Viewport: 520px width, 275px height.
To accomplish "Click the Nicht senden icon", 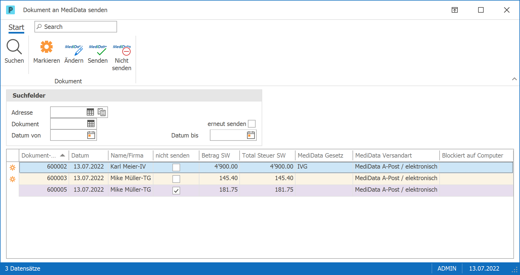I will [122, 50].
